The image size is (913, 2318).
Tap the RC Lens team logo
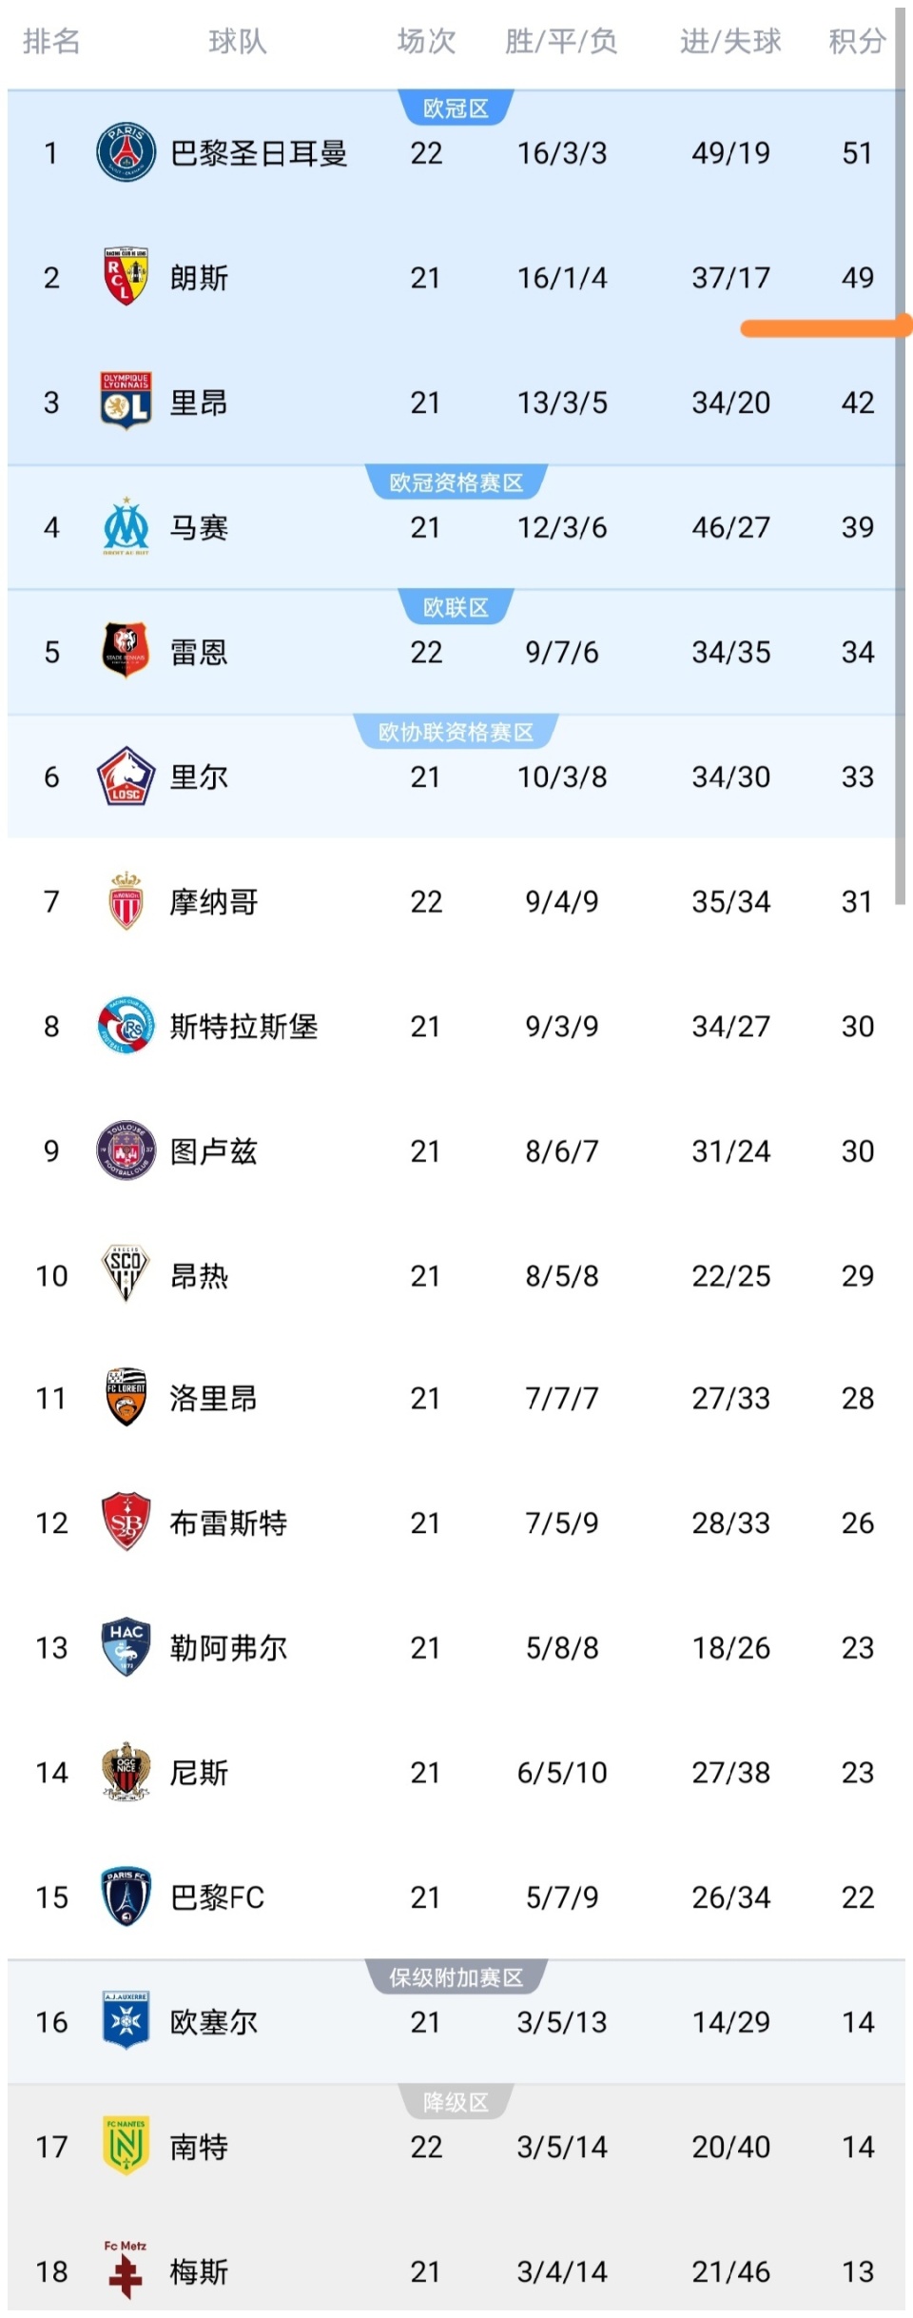point(126,277)
